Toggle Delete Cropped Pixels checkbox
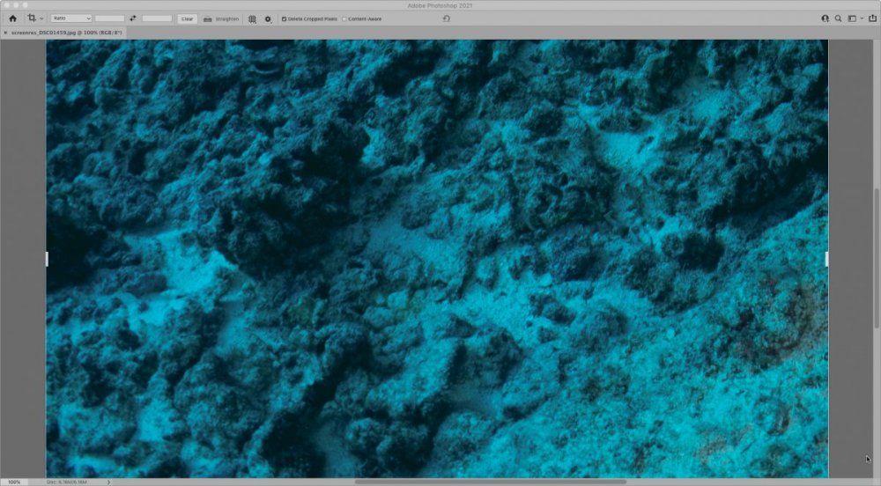 [x=284, y=19]
